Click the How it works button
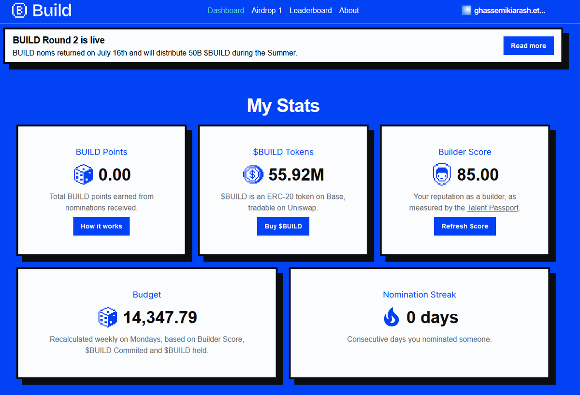Image resolution: width=580 pixels, height=395 pixels. coord(101,226)
